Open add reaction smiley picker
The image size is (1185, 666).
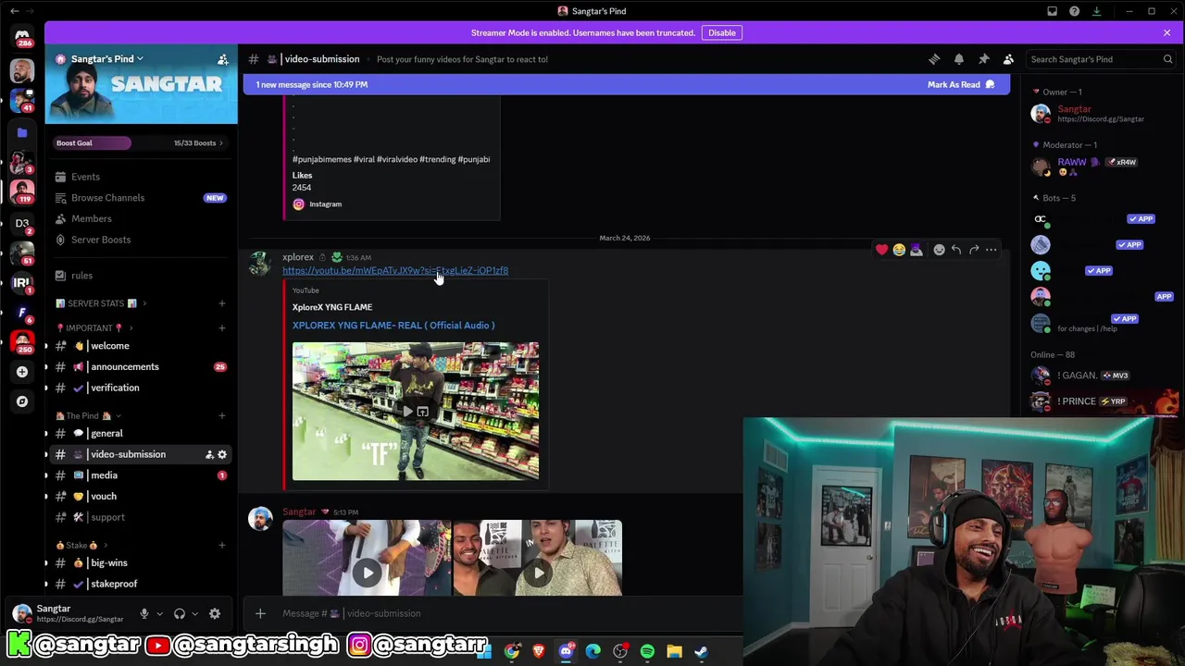(939, 250)
